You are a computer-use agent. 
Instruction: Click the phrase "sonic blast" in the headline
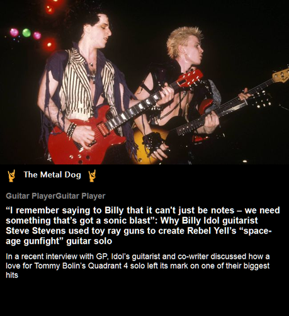[127, 220]
